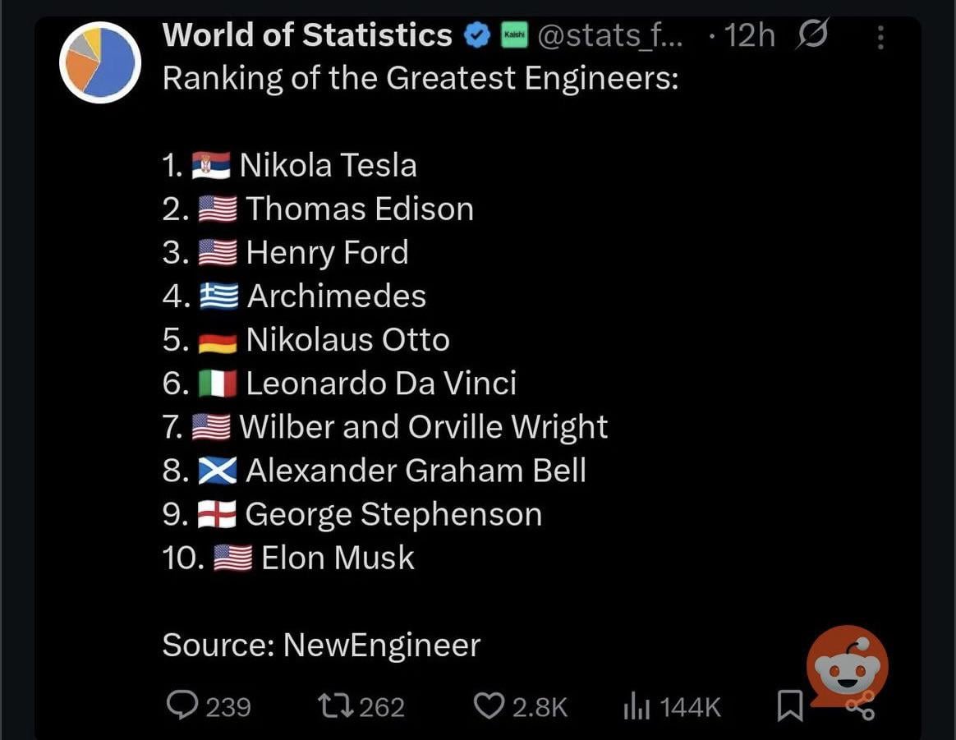
Task: Click the Grok slashed-circle icon
Action: 811,34
